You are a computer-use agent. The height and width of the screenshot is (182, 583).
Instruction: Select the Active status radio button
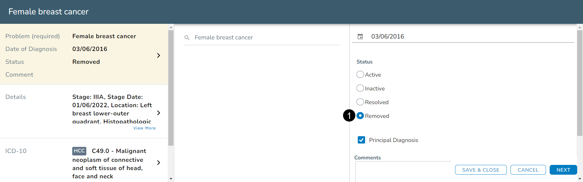(360, 75)
